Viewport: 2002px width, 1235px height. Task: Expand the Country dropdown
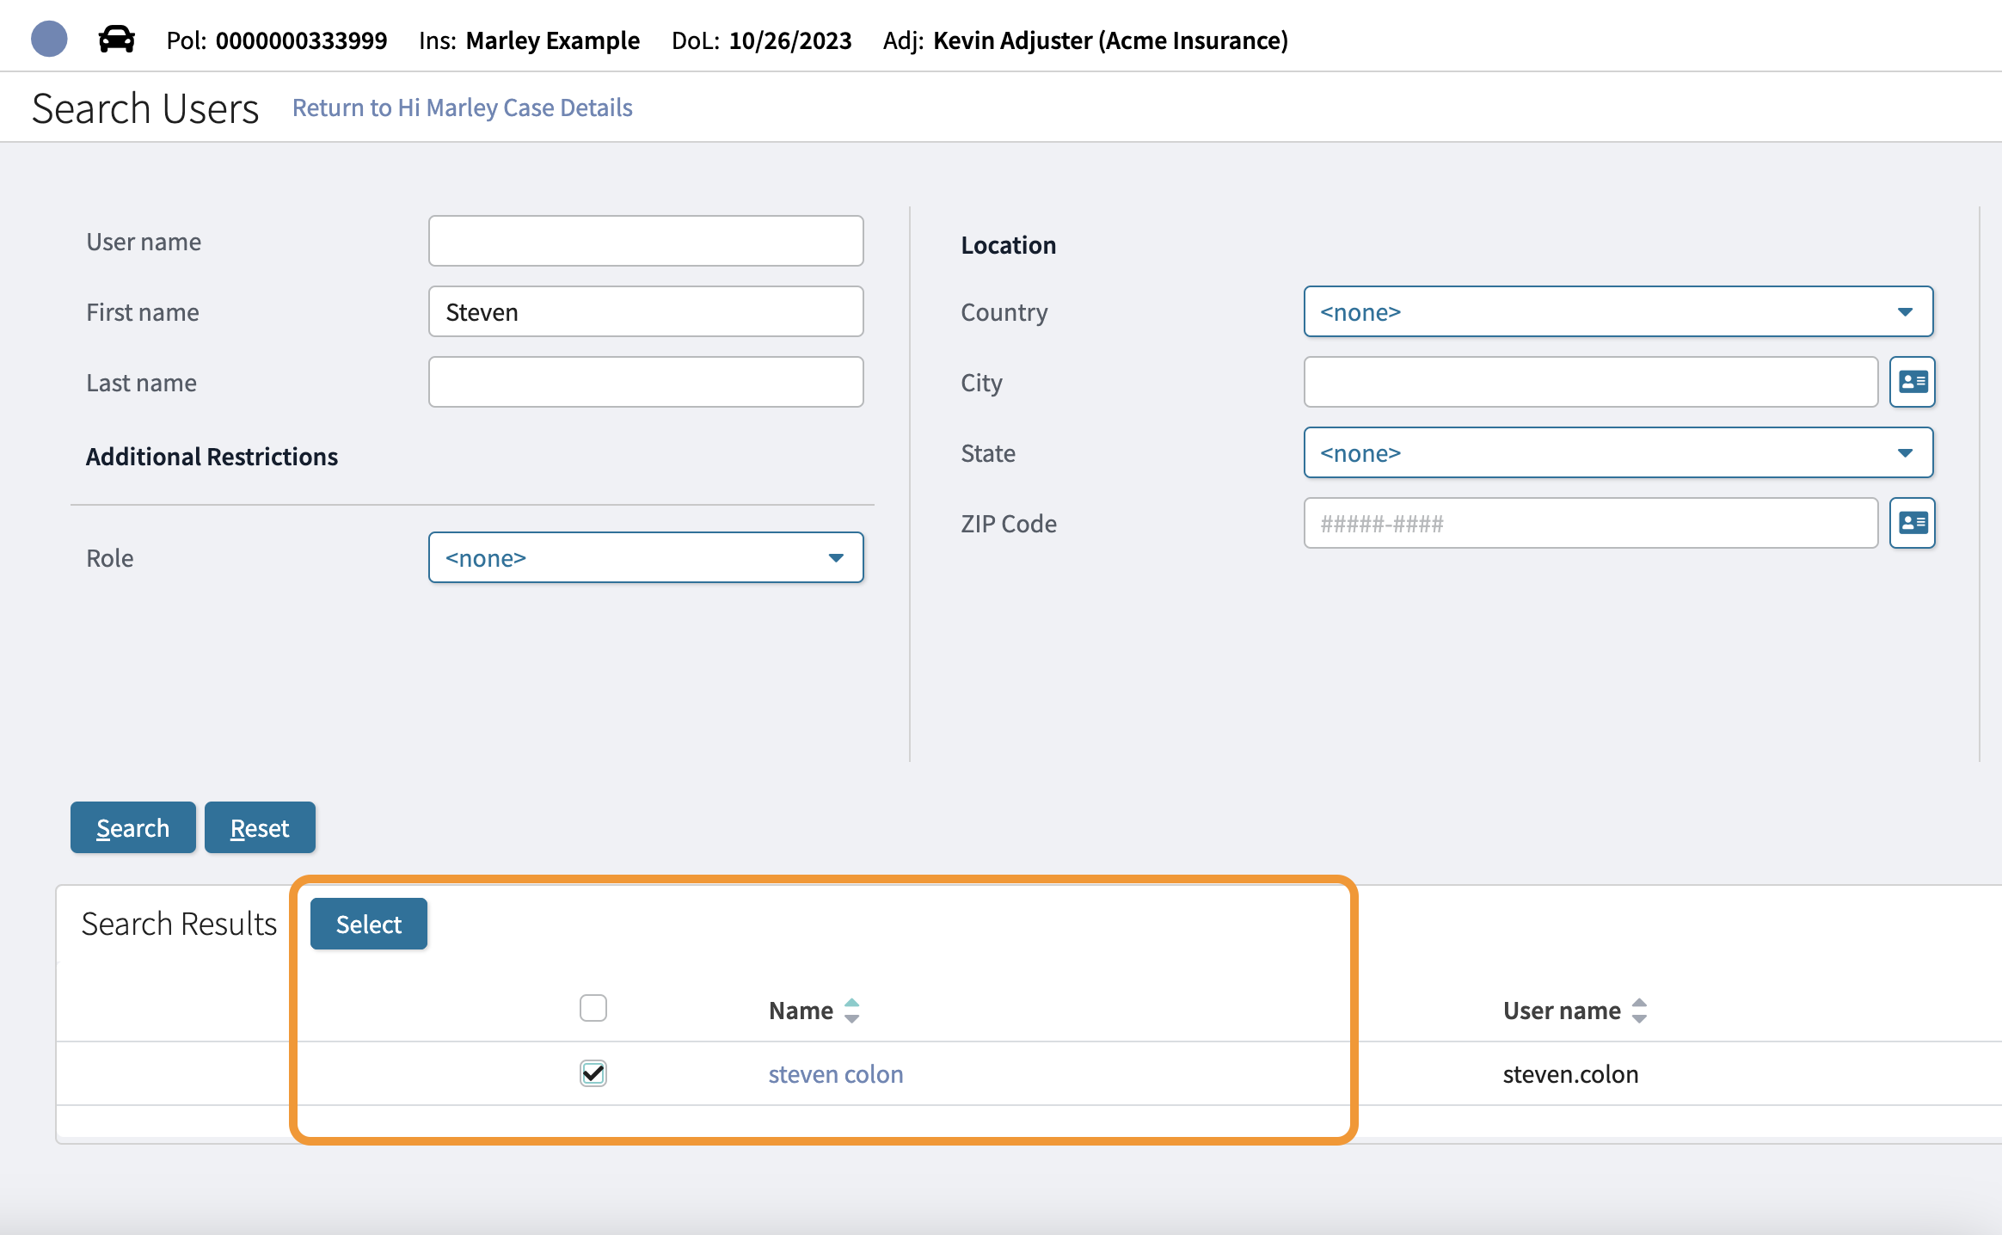coord(1618,311)
